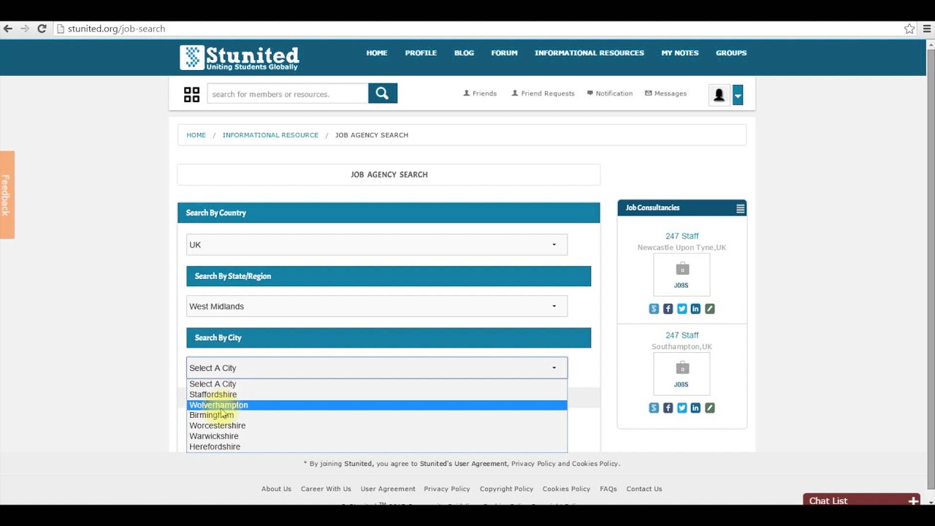The height and width of the screenshot is (526, 935).
Task: Open Job Consultancies panel menu icon
Action: pyautogui.click(x=740, y=208)
